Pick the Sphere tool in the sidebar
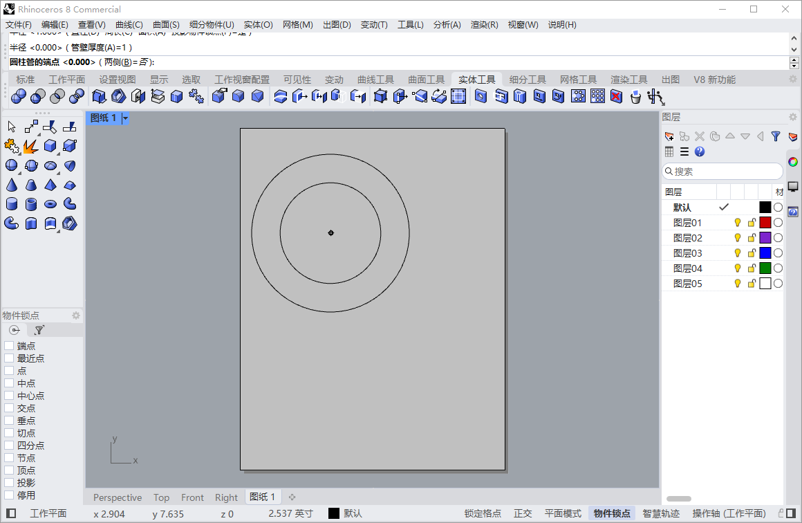The width and height of the screenshot is (802, 523). tap(11, 165)
